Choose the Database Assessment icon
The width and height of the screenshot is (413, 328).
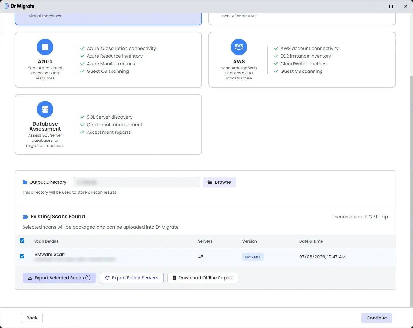pyautogui.click(x=45, y=109)
